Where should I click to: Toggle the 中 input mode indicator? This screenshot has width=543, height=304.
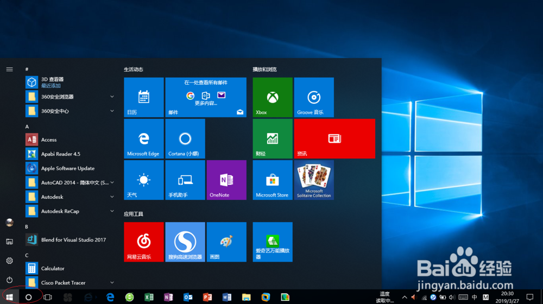tap(475, 297)
